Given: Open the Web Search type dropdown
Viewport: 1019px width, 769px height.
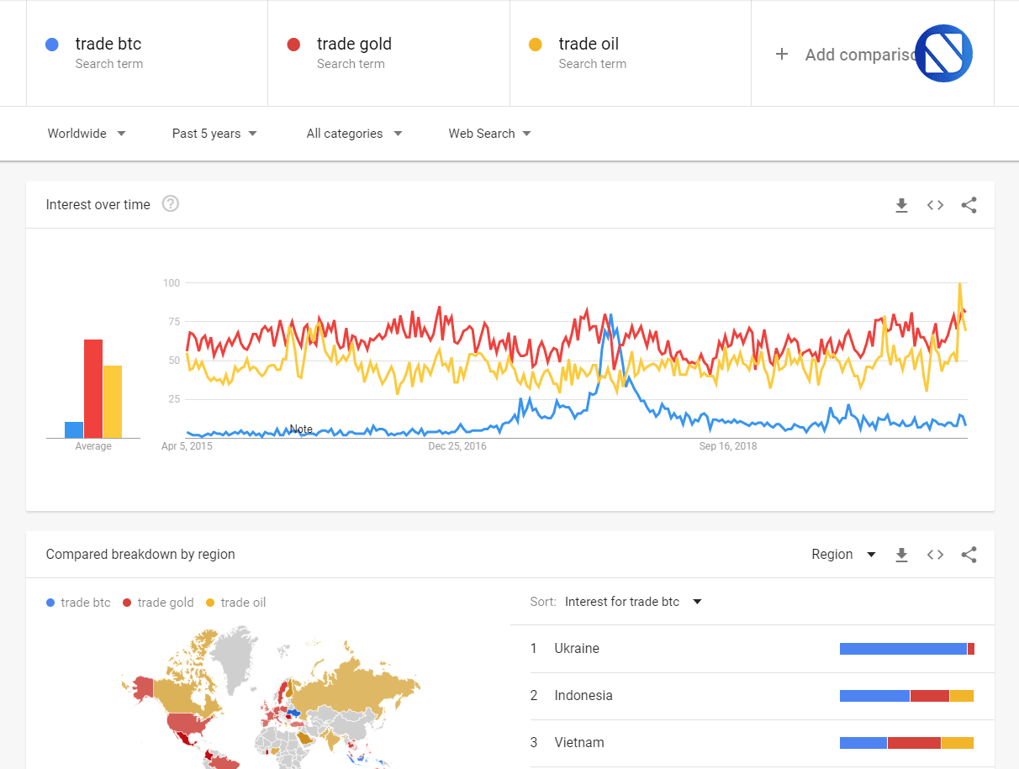Looking at the screenshot, I should (x=489, y=134).
